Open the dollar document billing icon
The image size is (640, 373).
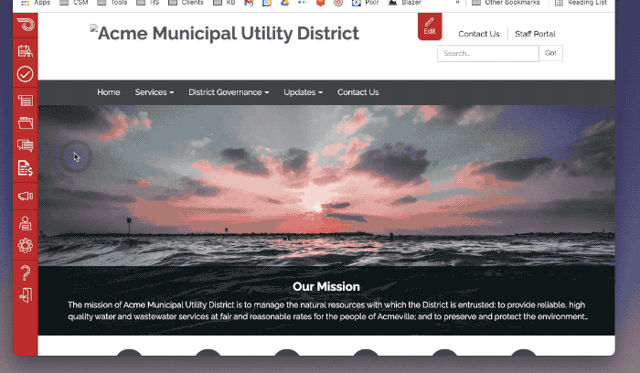[26, 168]
